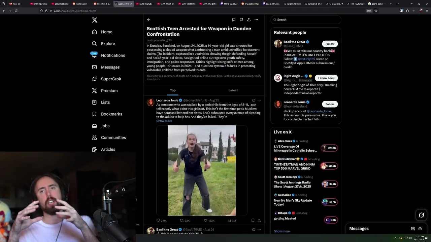
Task: Open a new browser tab
Action: pyautogui.click(x=391, y=4)
